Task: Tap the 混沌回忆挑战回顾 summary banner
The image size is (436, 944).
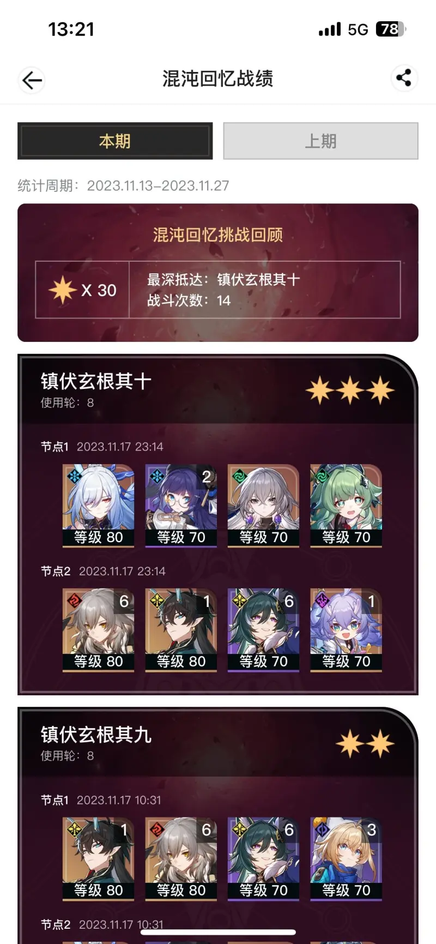Action: [218, 273]
